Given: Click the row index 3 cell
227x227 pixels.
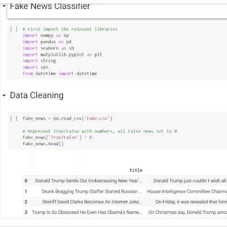Looking at the screenshot, I should tap(26, 212).
